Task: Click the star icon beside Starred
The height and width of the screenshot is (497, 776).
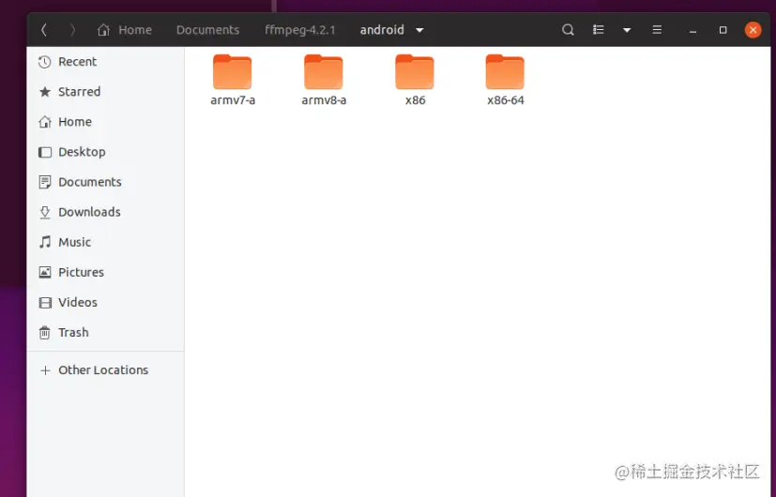Action: click(44, 92)
